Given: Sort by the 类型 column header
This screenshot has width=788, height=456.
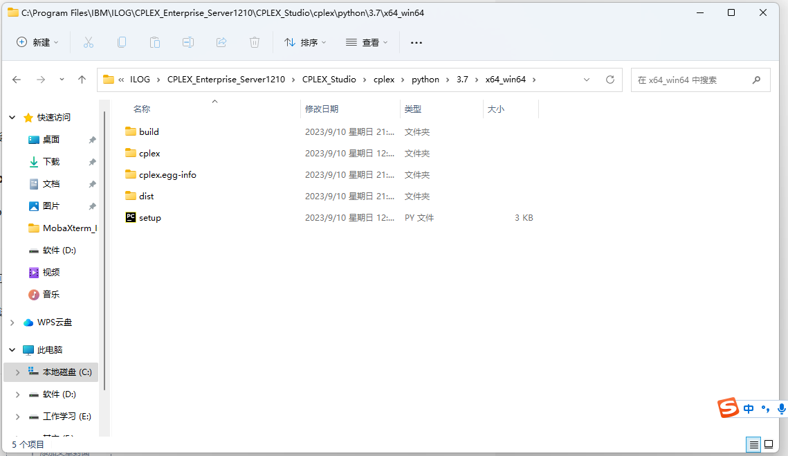Looking at the screenshot, I should [x=412, y=109].
